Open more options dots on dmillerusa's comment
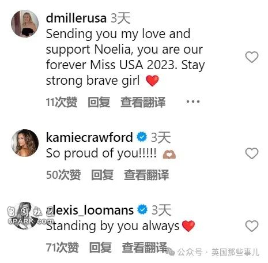Image resolution: width=268 pixels, height=263 pixels. [x=193, y=102]
